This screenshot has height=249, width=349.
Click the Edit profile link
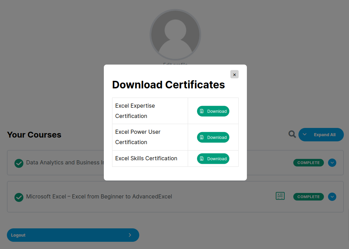(x=175, y=64)
